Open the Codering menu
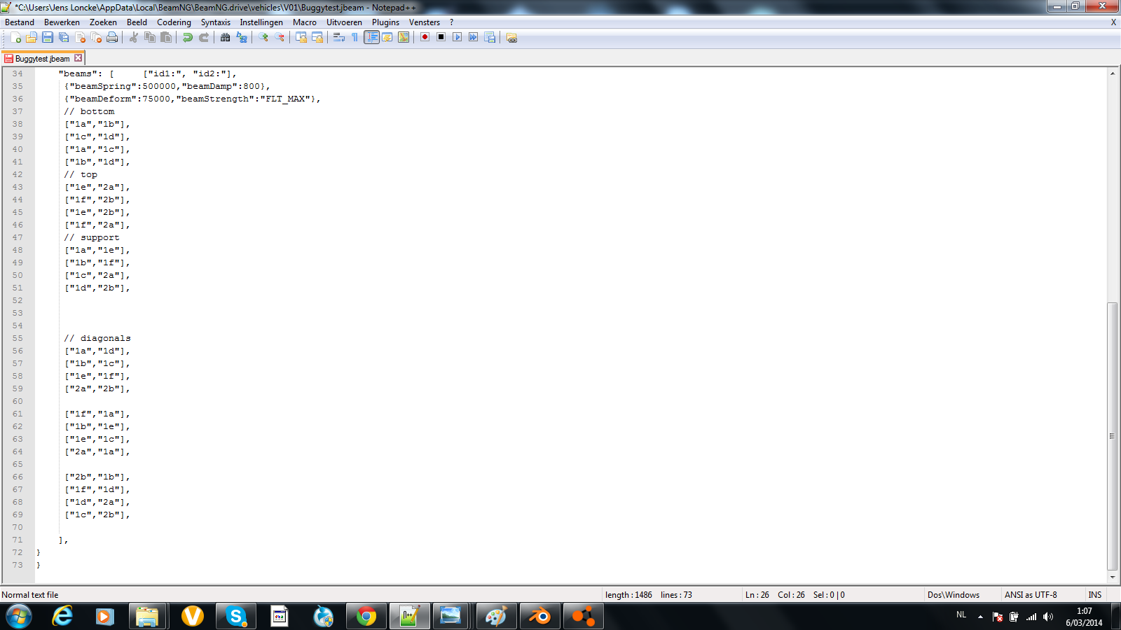Screen dimensions: 1121x630 pyautogui.click(x=174, y=22)
